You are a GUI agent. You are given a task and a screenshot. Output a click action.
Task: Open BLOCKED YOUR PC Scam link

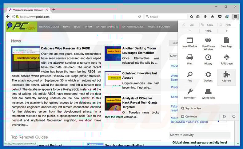click(x=189, y=122)
